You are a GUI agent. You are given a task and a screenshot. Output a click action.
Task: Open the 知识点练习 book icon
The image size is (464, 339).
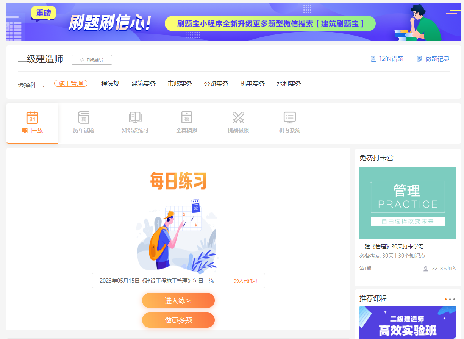[135, 121]
